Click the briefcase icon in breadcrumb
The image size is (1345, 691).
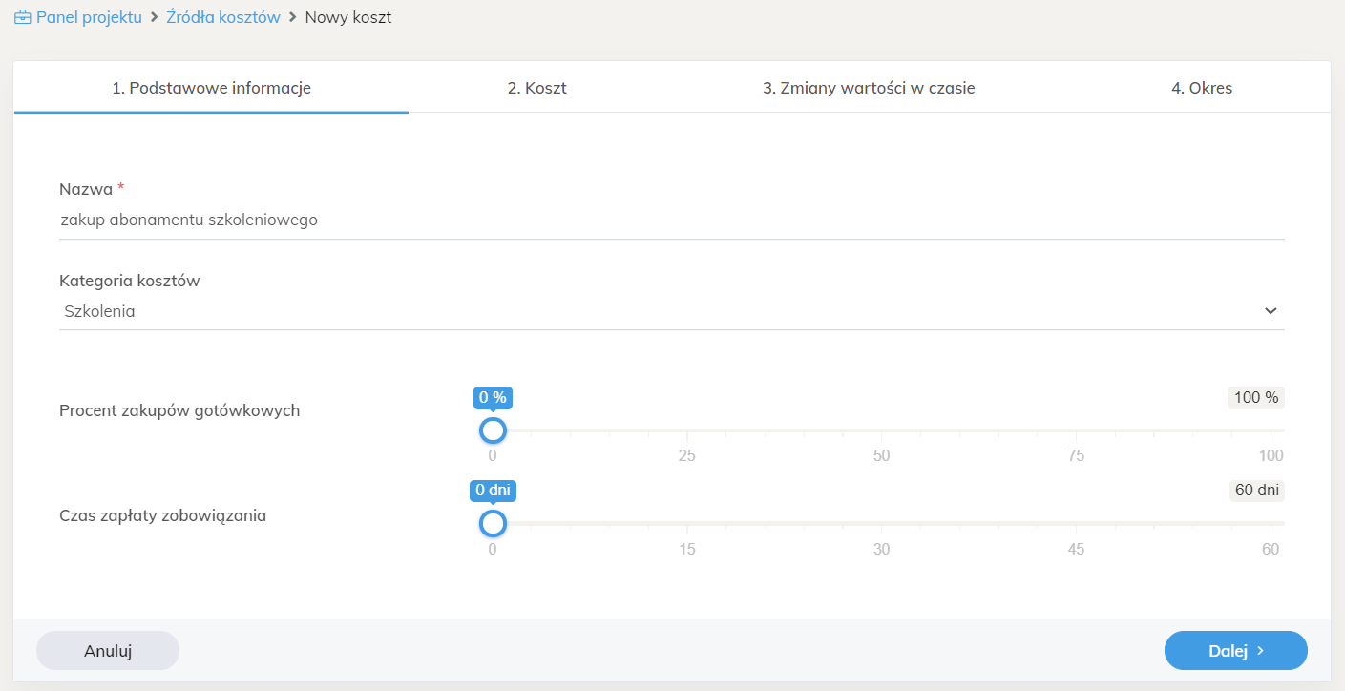coord(23,18)
